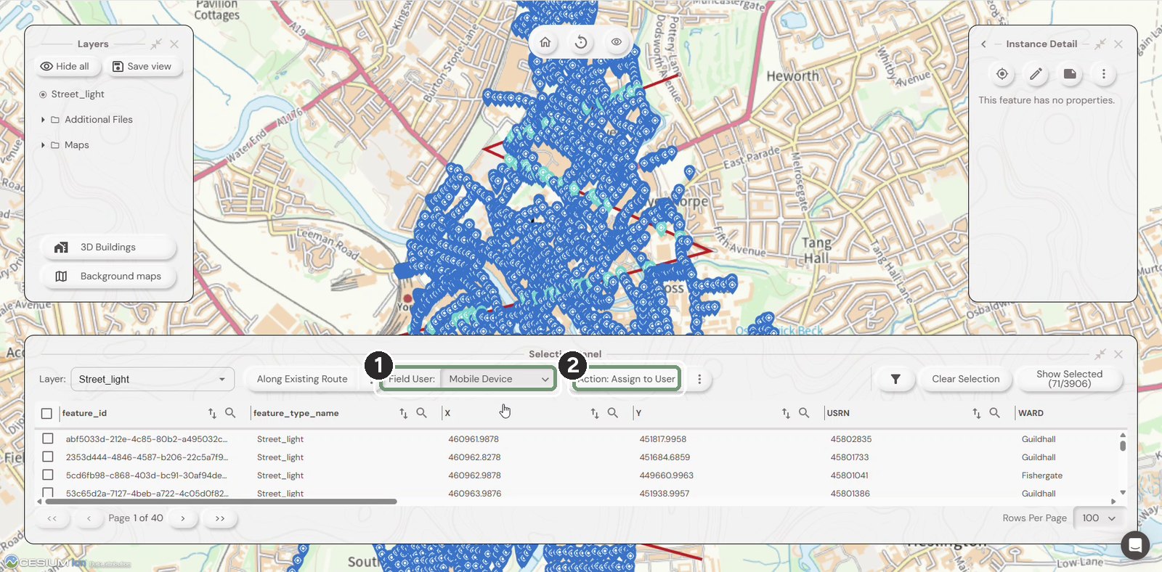Screen dimensions: 1162x572
Task: Click Clear Selection button
Action: pos(966,379)
